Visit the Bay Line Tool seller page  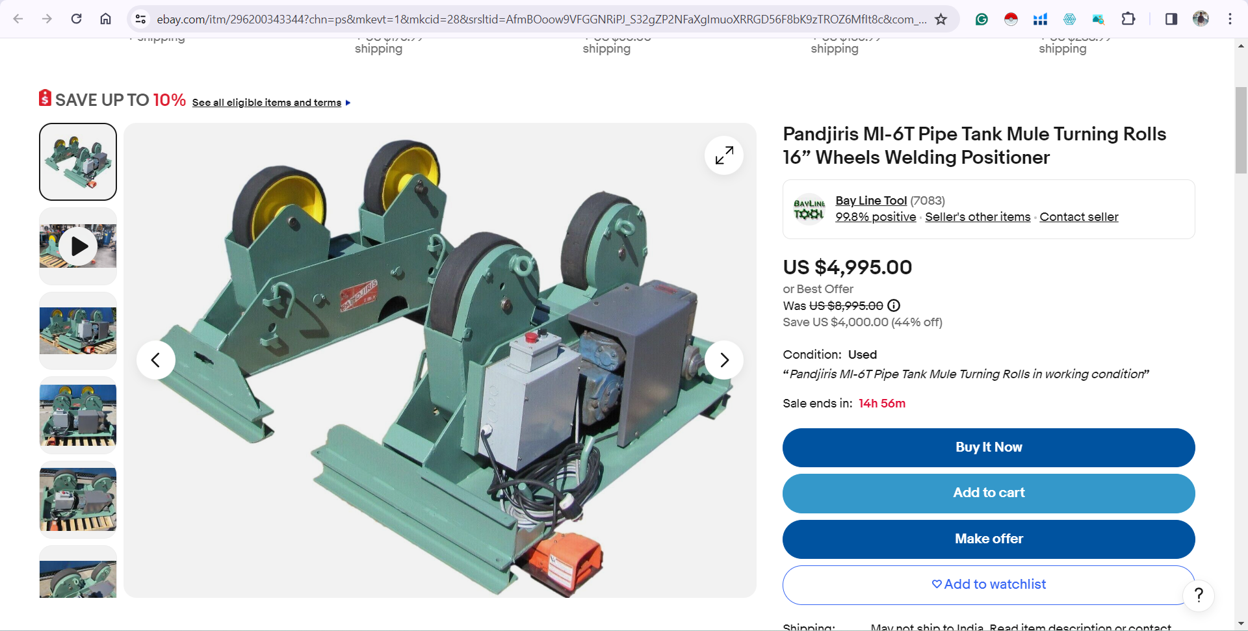(x=871, y=201)
